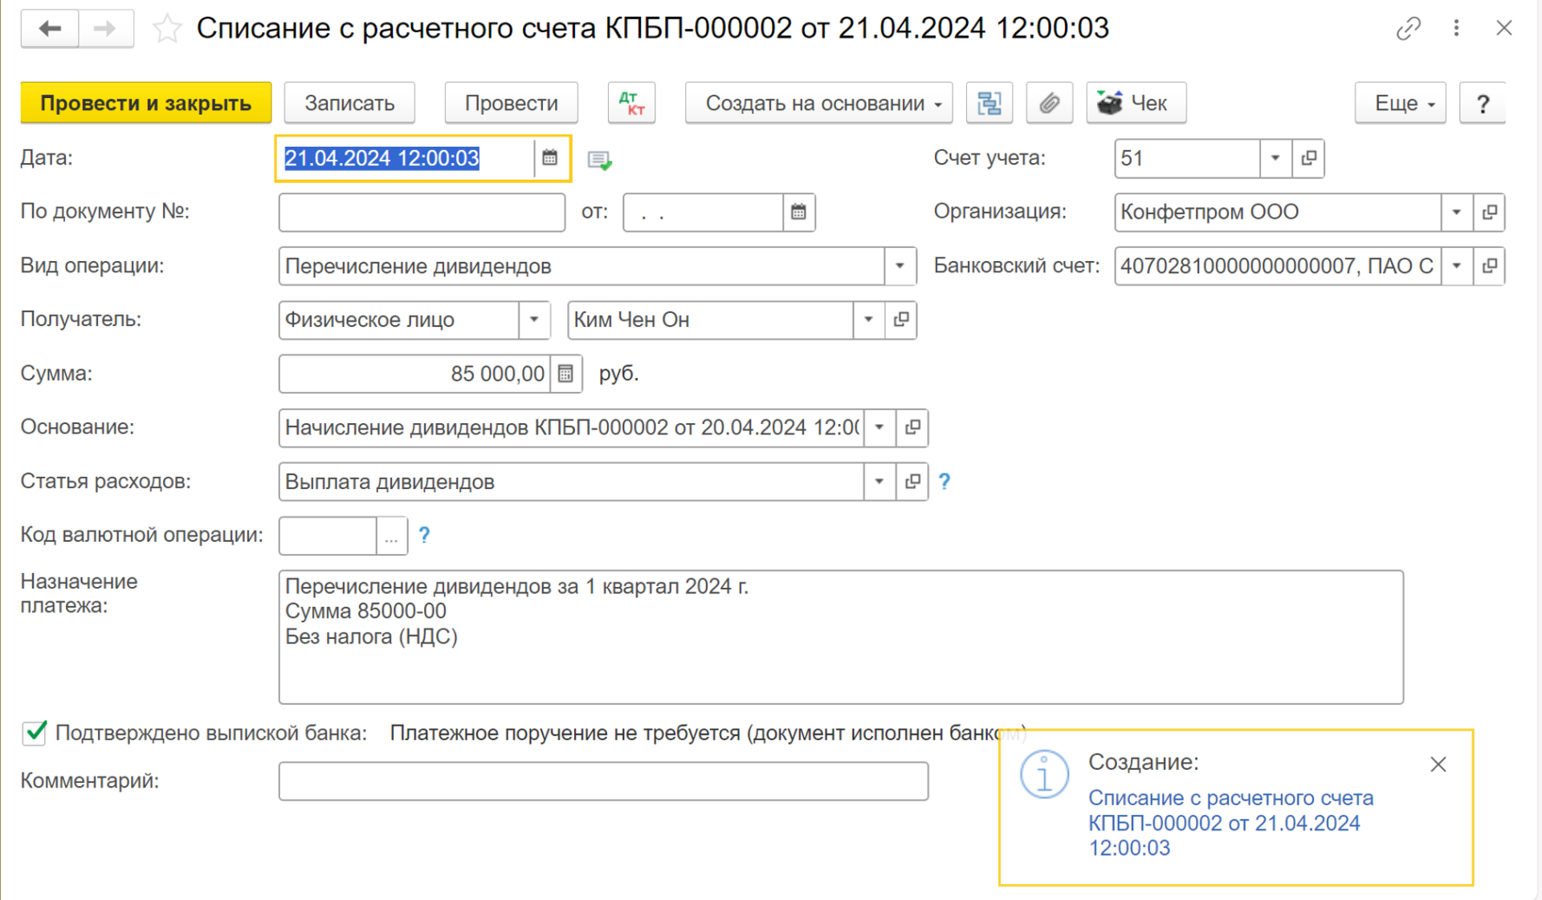1542x900 pixels.
Task: Open calendar picker for Дата field
Action: point(549,158)
